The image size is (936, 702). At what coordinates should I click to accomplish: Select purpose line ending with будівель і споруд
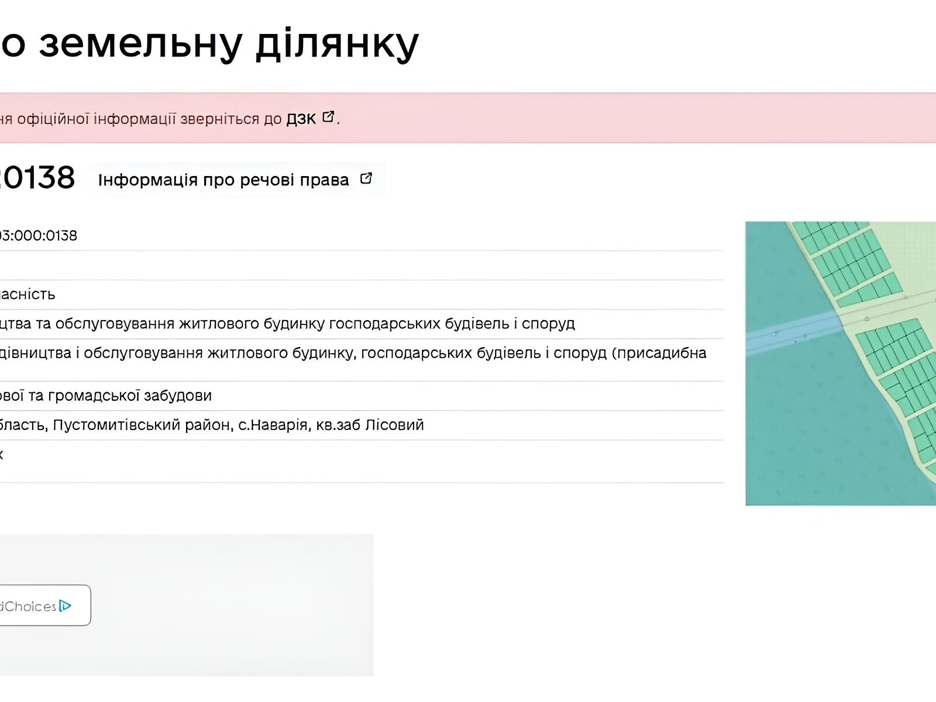click(x=287, y=324)
